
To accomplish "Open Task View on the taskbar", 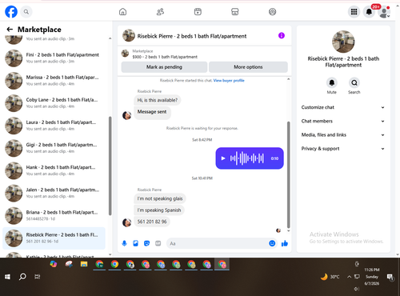I will click(x=38, y=277).
